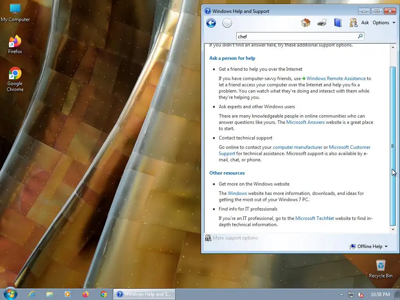The image size is (400, 300).
Task: Click the Other resources heading
Action: (x=227, y=173)
